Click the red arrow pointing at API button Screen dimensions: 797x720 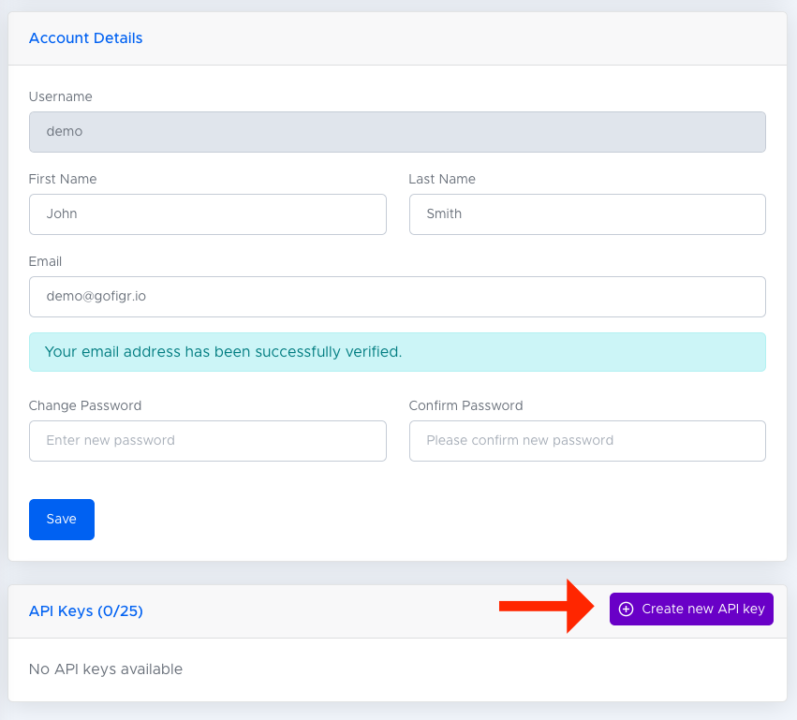(546, 606)
